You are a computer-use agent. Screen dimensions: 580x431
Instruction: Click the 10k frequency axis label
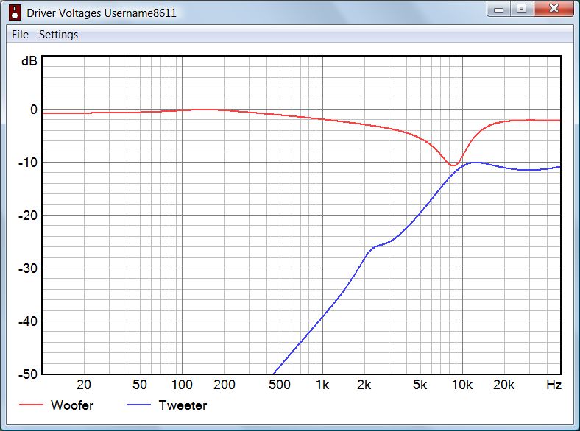pyautogui.click(x=462, y=385)
